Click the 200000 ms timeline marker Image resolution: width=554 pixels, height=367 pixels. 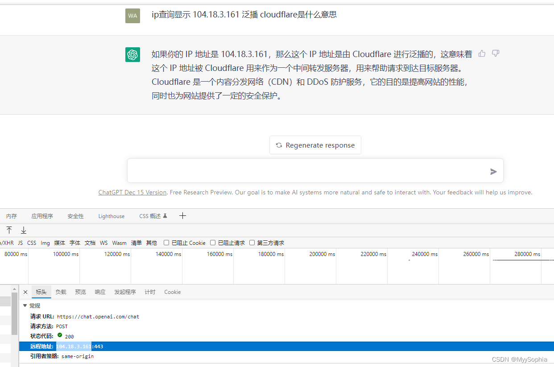tap(322, 254)
